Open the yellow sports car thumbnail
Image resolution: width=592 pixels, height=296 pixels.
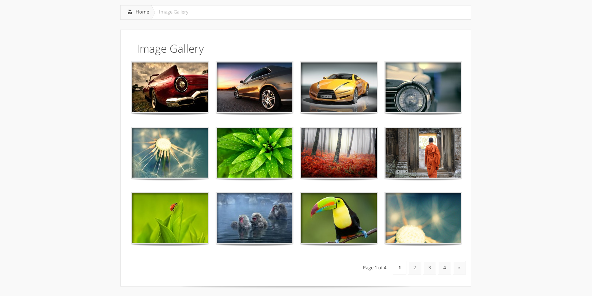tap(339, 87)
